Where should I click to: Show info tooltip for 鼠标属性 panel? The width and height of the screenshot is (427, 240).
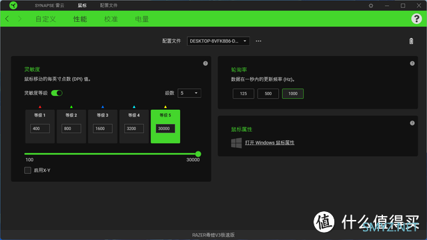point(412,123)
